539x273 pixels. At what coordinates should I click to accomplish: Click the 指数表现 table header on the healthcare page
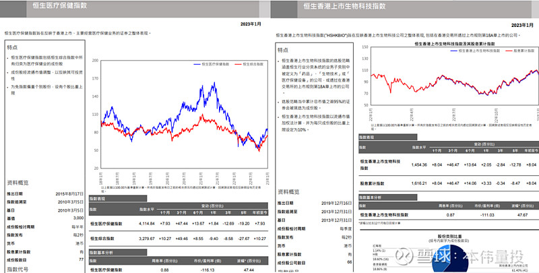[x=118, y=199]
